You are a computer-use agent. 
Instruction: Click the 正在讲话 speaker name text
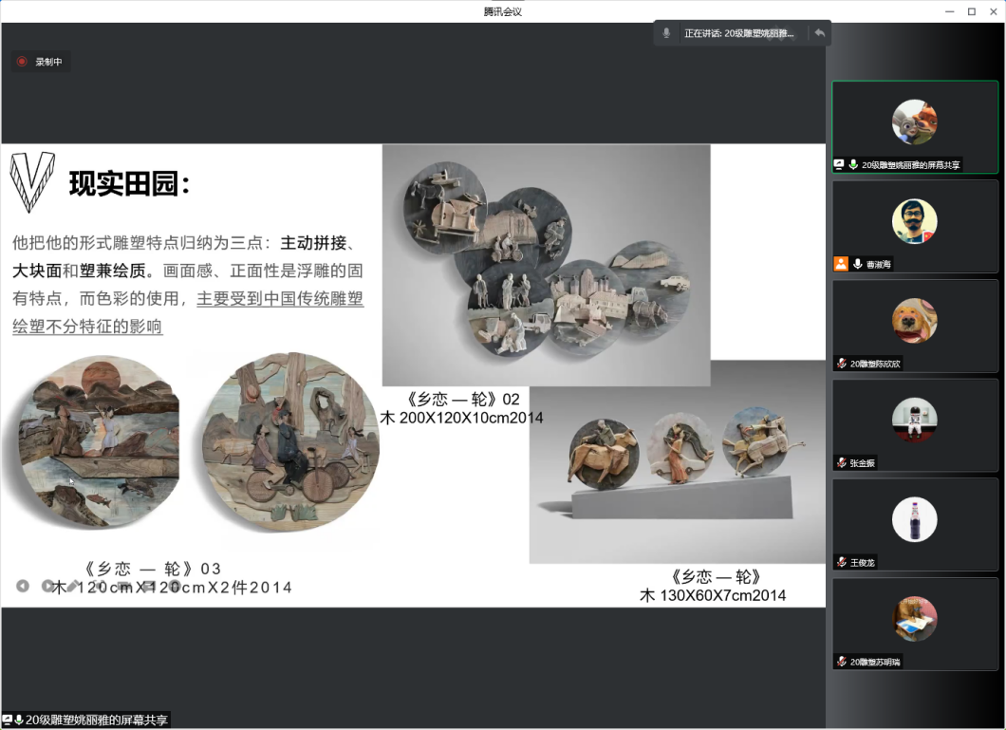[739, 33]
